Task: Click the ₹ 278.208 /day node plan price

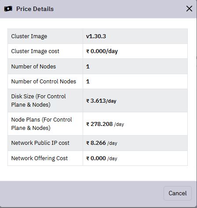Action: point(105,124)
